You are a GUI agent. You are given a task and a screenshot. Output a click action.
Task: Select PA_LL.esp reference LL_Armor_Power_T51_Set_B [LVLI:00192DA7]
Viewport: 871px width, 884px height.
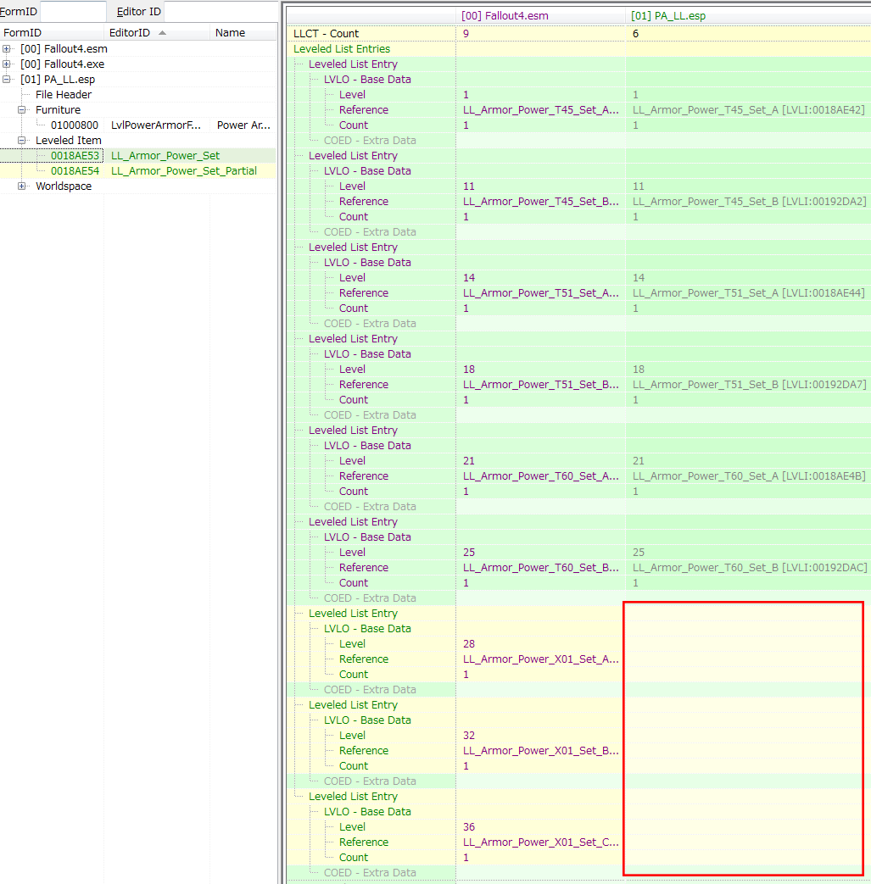[748, 385]
